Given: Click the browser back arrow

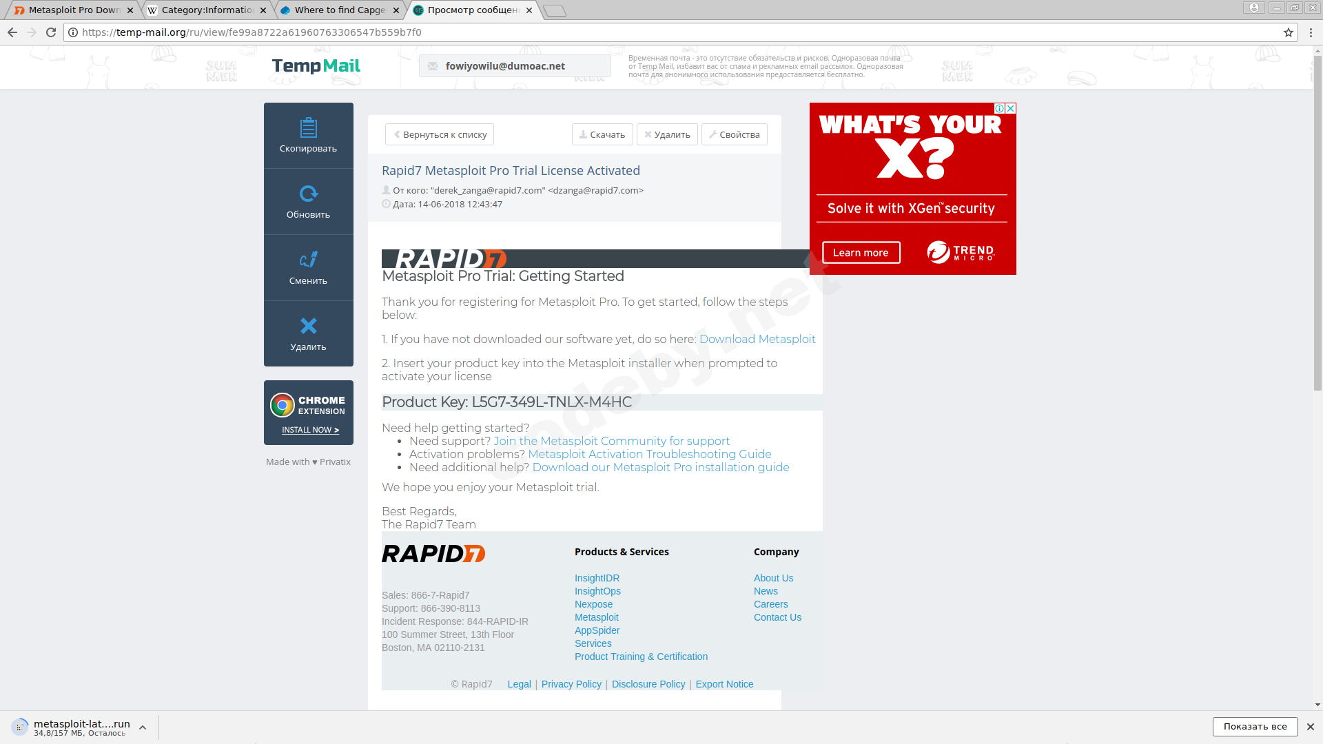Looking at the screenshot, I should point(12,32).
